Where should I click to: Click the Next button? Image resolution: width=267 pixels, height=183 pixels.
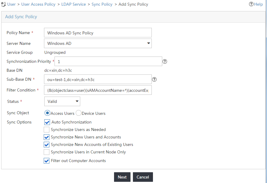(x=122, y=177)
